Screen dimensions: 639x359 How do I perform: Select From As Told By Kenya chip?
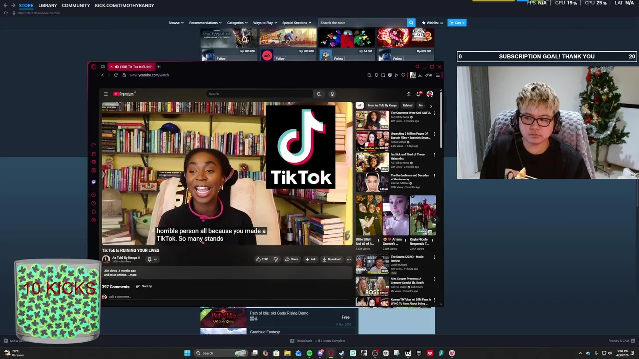coord(382,105)
